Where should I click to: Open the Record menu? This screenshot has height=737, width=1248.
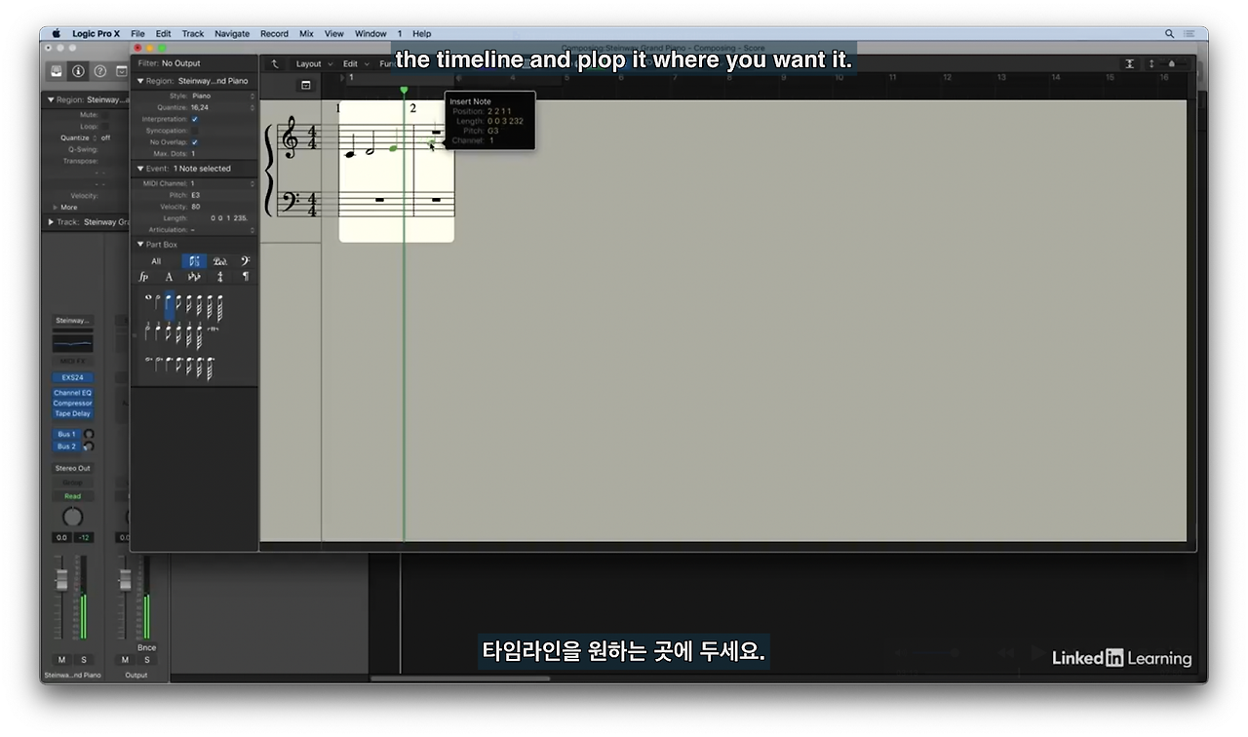tap(274, 33)
